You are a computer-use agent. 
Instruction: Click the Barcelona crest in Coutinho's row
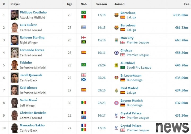(116, 15)
